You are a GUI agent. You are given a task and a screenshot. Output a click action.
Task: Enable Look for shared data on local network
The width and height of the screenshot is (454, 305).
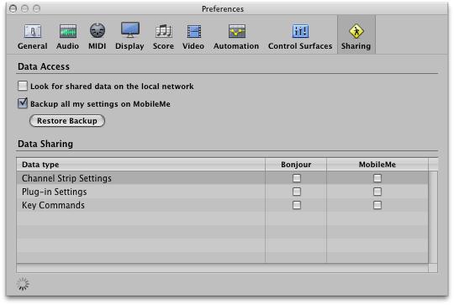[23, 86]
